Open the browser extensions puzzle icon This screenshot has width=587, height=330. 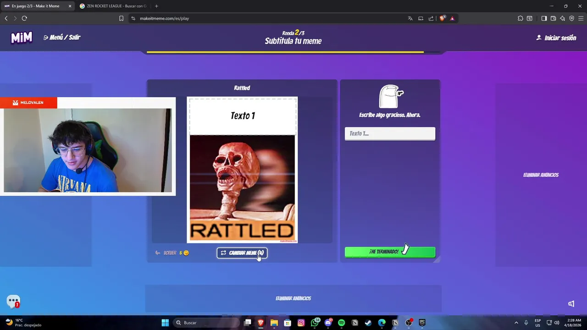click(520, 18)
